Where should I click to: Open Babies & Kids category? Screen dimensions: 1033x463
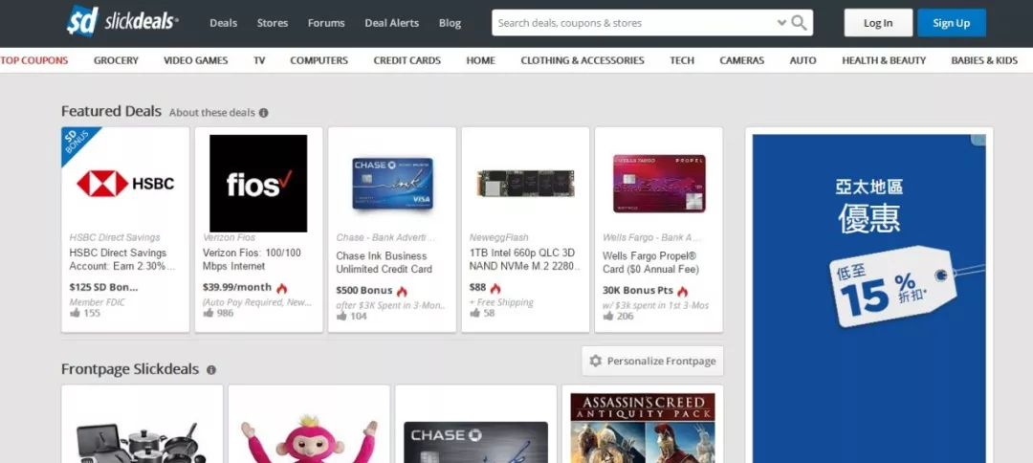984,60
